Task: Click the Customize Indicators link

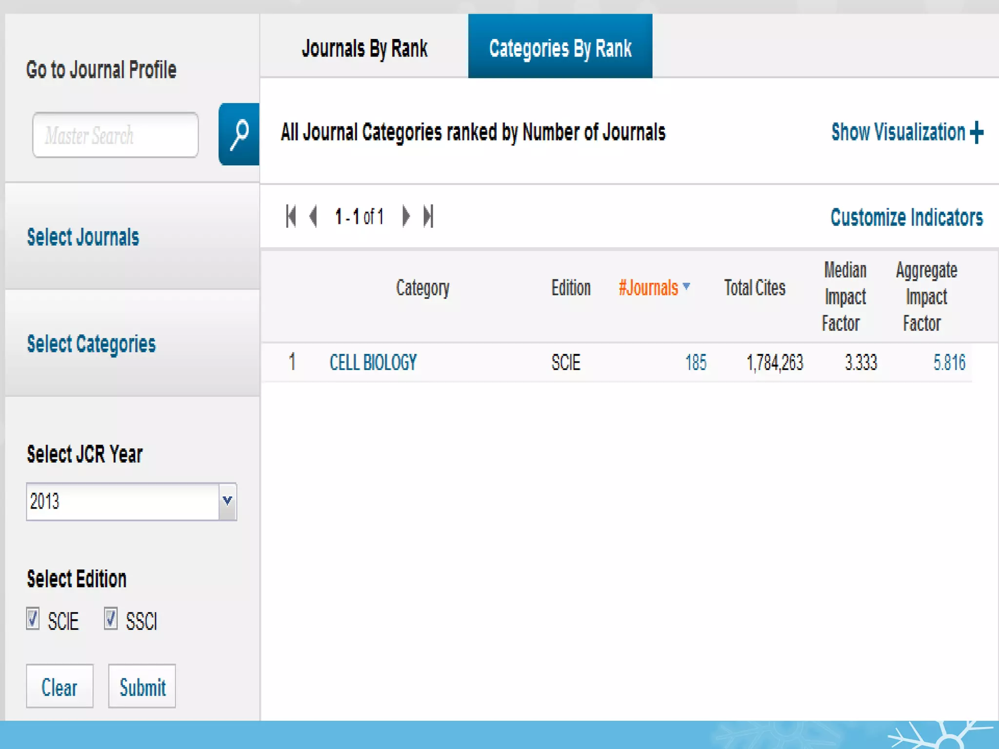Action: pyautogui.click(x=906, y=217)
